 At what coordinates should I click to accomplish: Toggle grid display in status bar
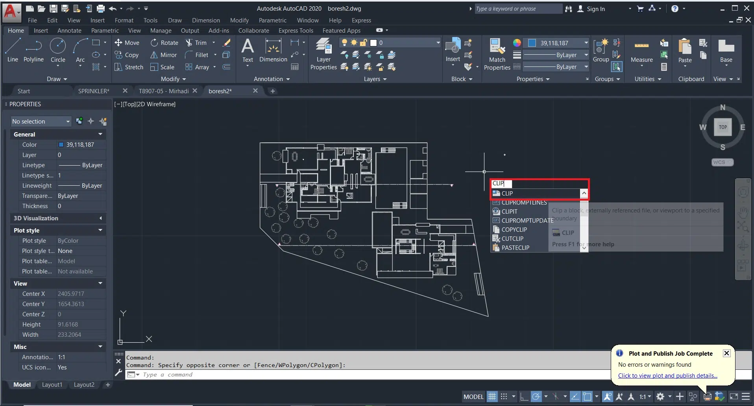492,397
